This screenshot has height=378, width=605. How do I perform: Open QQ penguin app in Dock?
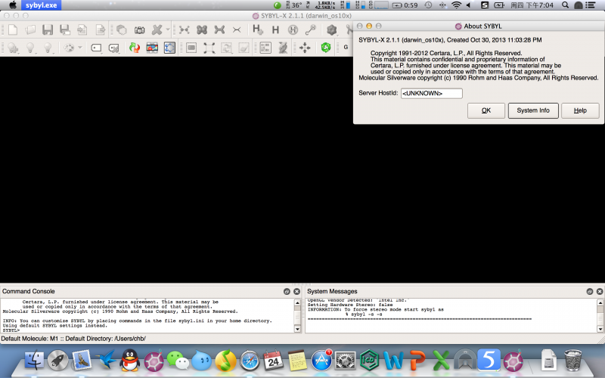tap(129, 361)
